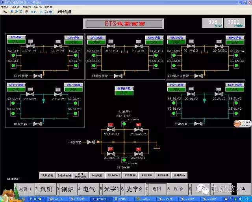Select the 20-2/LV2 valve symbol
This screenshot has height=202, width=252.
(x=217, y=94)
